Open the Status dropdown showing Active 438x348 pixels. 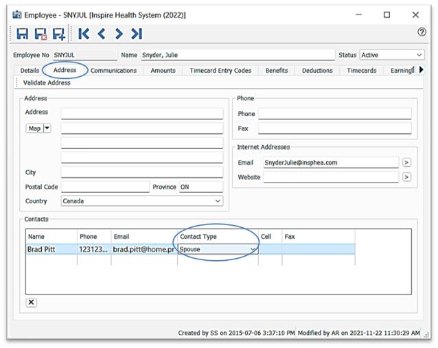tap(392, 55)
